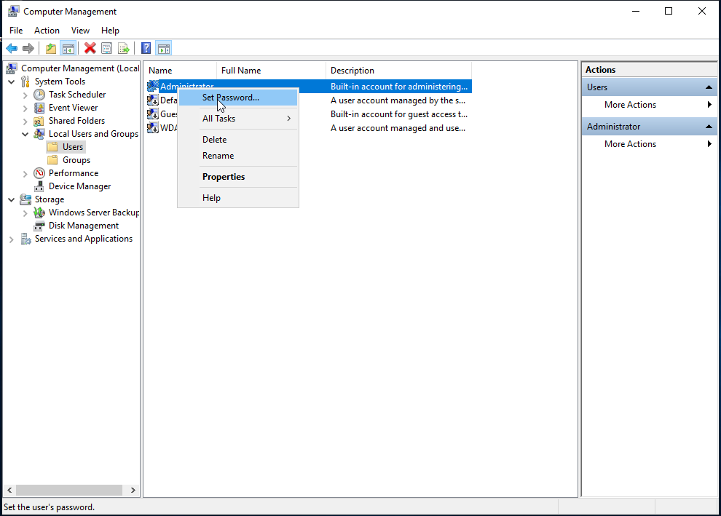Click the Back navigation arrow in the toolbar
Screen dimensions: 721x516
[12, 48]
